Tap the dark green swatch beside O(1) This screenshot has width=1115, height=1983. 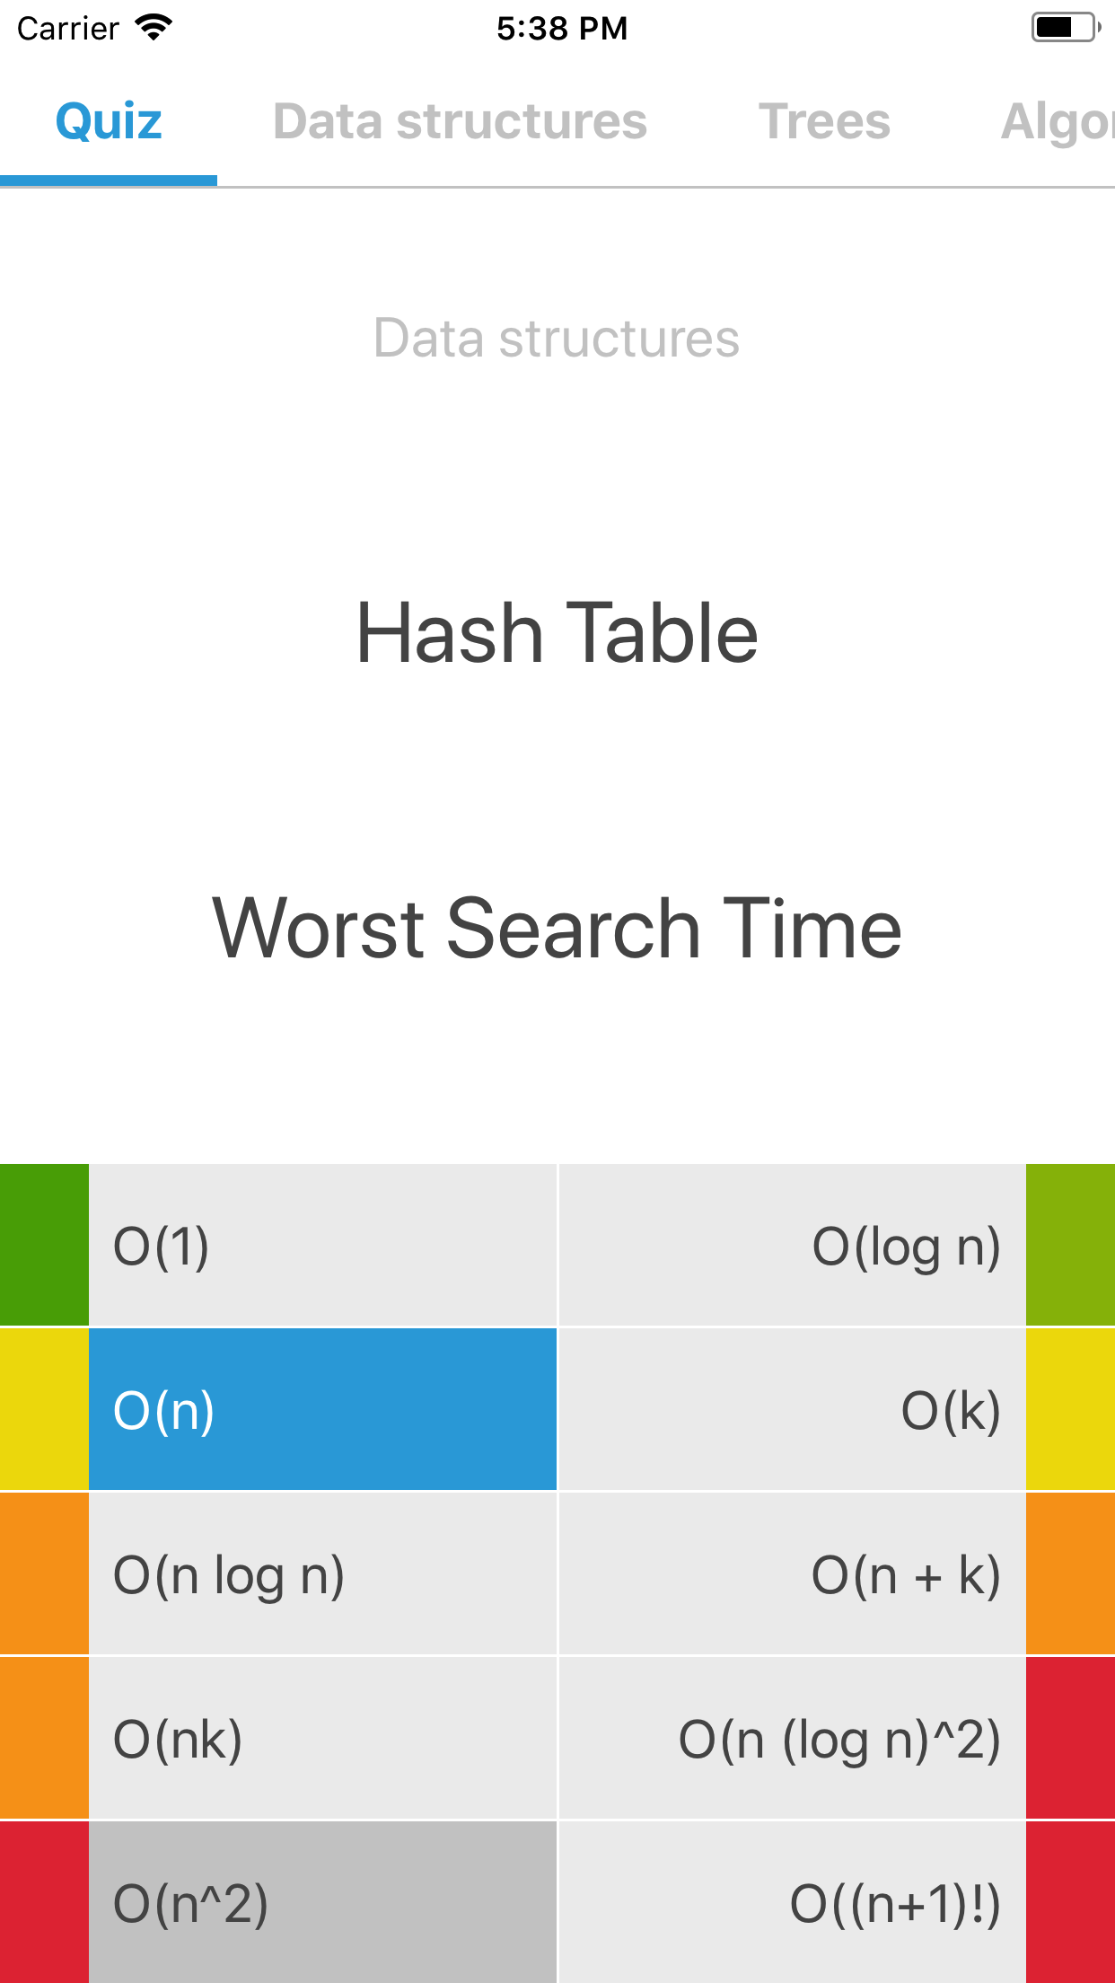click(44, 1246)
